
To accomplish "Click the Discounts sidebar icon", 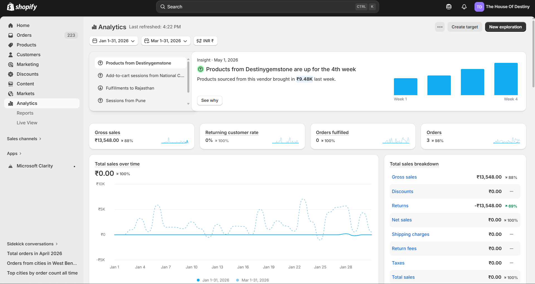I will click(11, 74).
